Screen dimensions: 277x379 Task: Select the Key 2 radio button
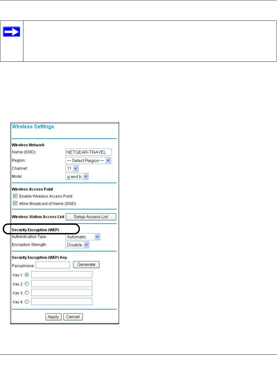pyautogui.click(x=27, y=284)
